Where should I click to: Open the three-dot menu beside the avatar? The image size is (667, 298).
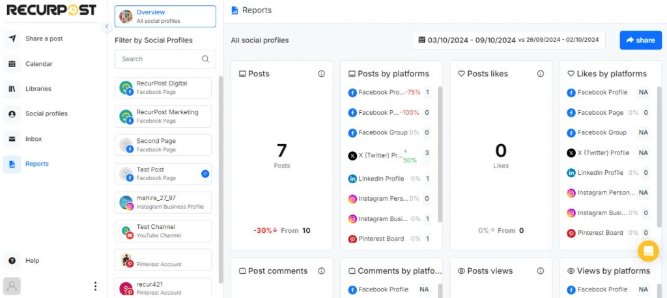point(95,286)
